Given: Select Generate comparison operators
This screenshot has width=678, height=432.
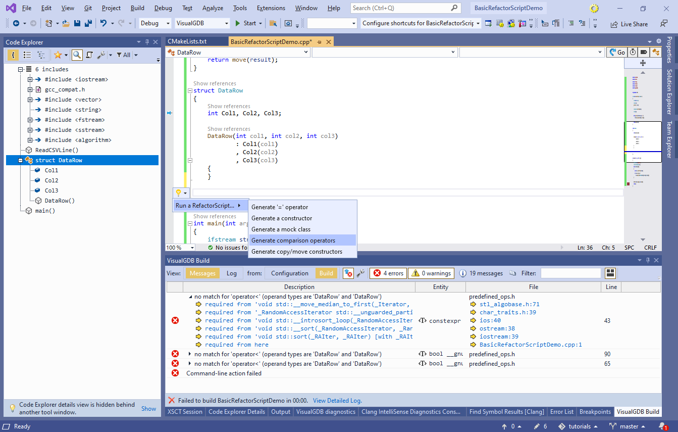Looking at the screenshot, I should click(303, 241).
